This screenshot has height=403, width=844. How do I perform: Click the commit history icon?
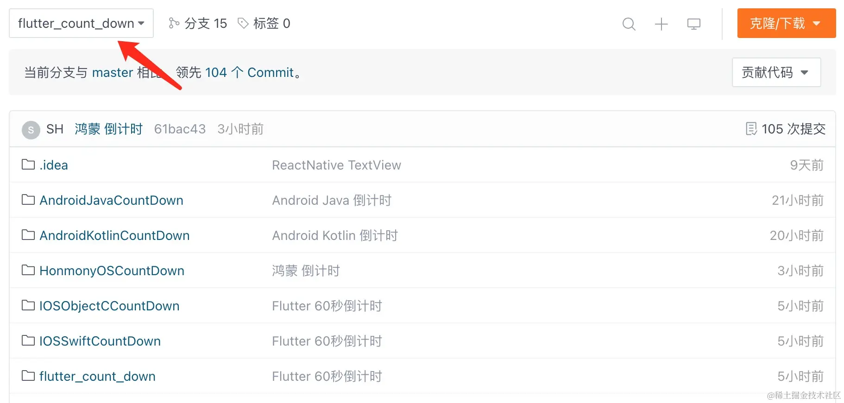pyautogui.click(x=751, y=129)
